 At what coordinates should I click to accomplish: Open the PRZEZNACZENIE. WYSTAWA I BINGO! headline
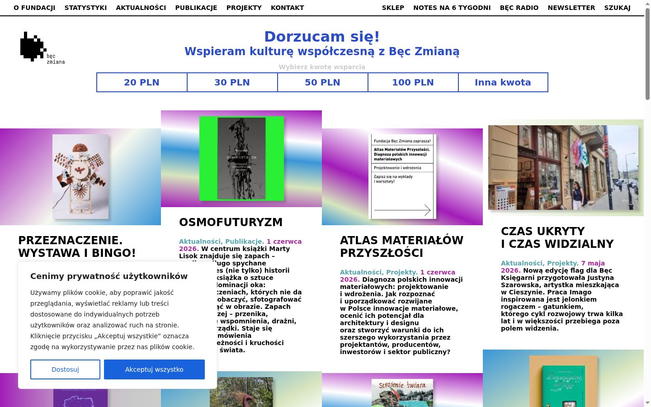(x=77, y=246)
